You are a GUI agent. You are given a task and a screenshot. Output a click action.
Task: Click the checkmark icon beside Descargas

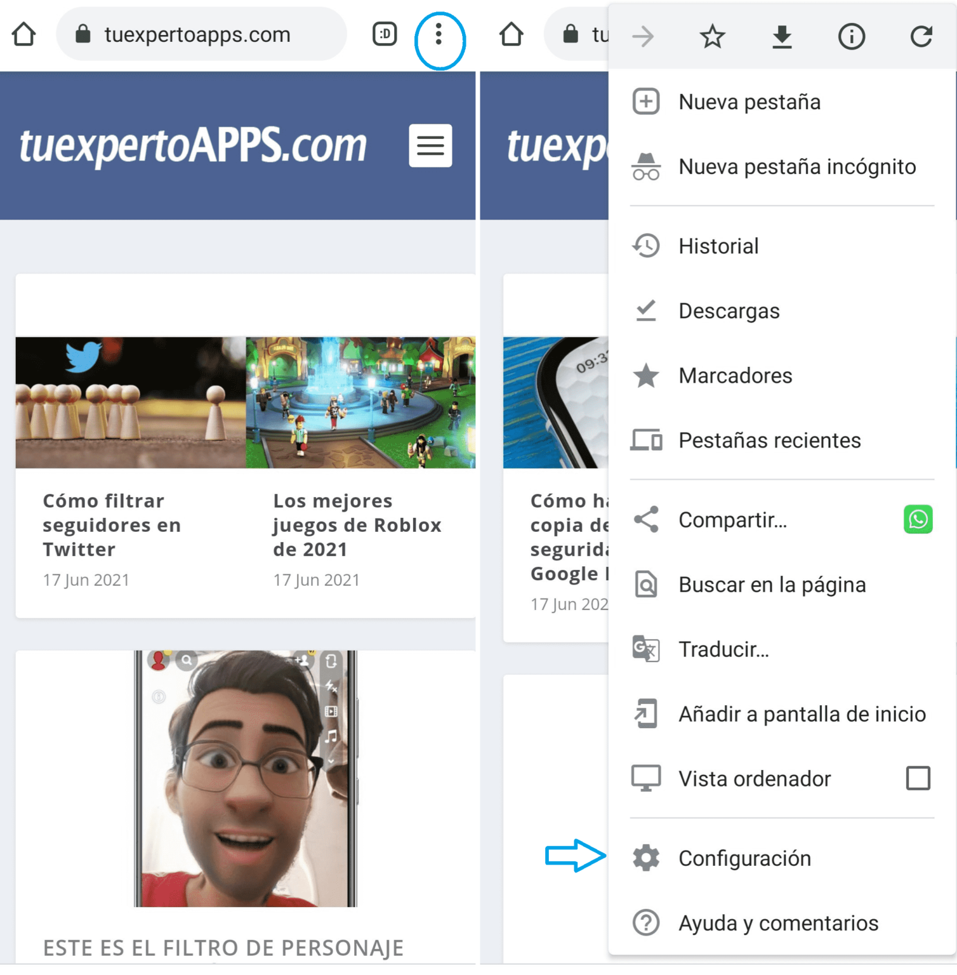(x=646, y=311)
